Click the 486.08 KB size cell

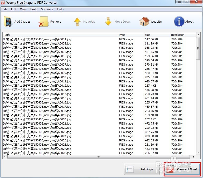(151, 90)
